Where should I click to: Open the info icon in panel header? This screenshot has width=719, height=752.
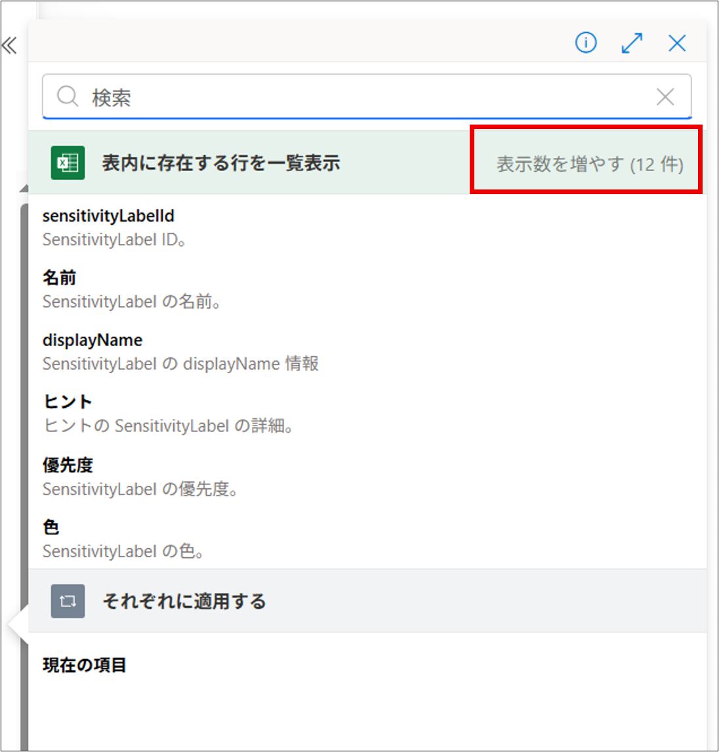coord(586,43)
